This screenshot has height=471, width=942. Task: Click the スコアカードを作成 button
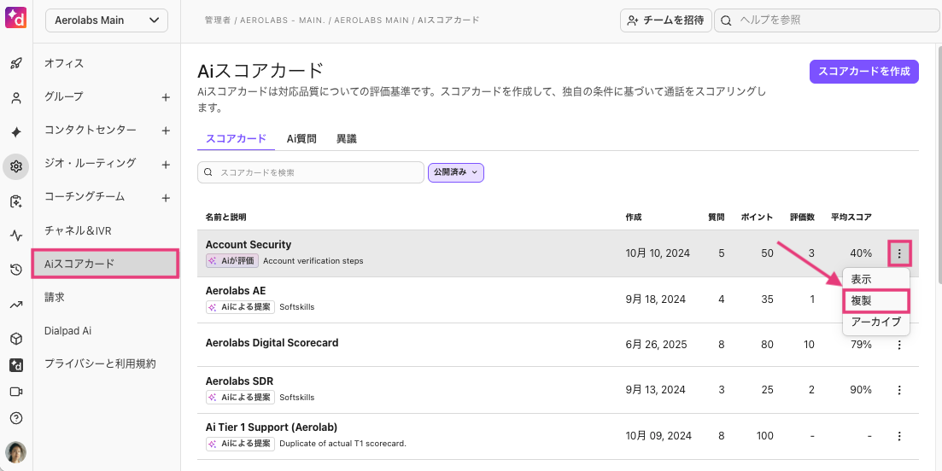(x=864, y=72)
